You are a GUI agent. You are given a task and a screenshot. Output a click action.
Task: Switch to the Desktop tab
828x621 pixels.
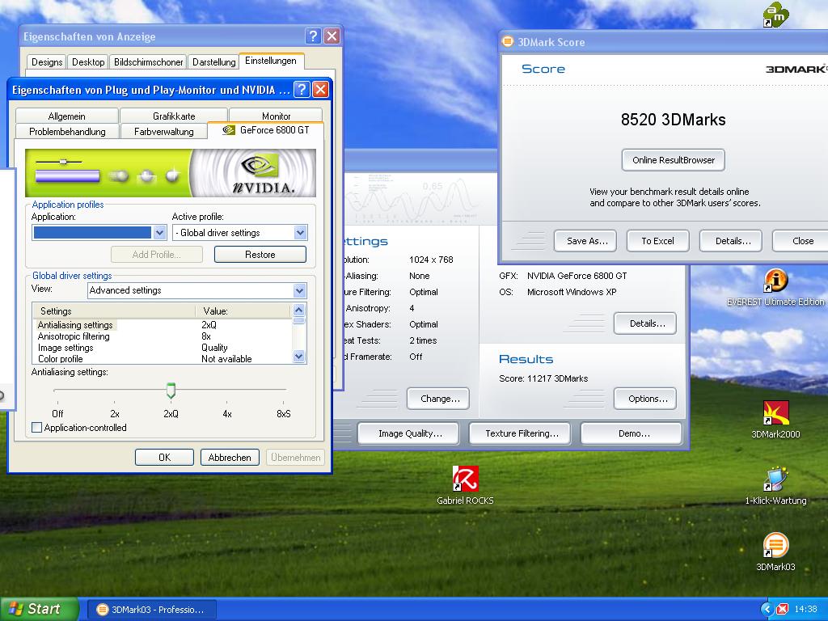point(88,61)
